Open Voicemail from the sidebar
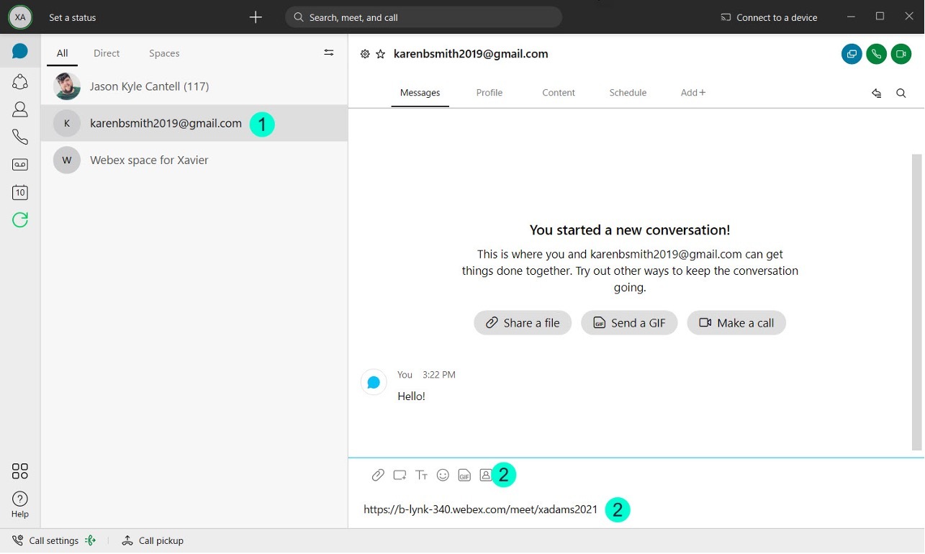The image size is (925, 554). click(20, 165)
